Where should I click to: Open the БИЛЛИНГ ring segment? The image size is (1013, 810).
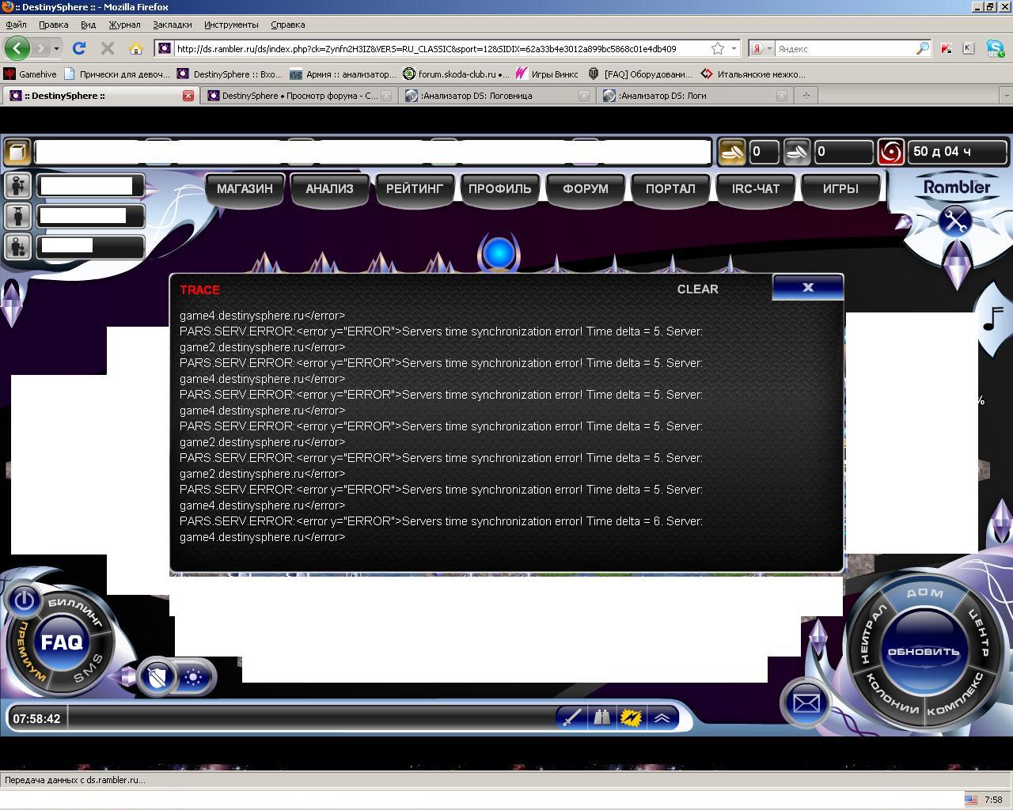(x=77, y=611)
